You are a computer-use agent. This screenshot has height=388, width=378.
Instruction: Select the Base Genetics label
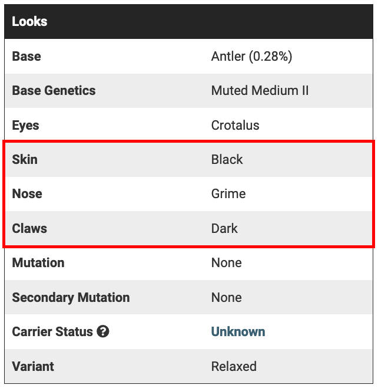(x=54, y=91)
